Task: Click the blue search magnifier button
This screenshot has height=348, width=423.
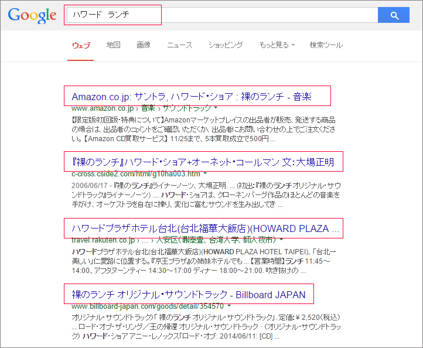Action: pyautogui.click(x=393, y=15)
